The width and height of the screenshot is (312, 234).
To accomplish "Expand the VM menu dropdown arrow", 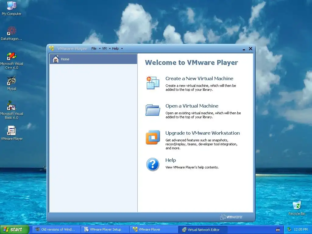I will coord(110,49).
